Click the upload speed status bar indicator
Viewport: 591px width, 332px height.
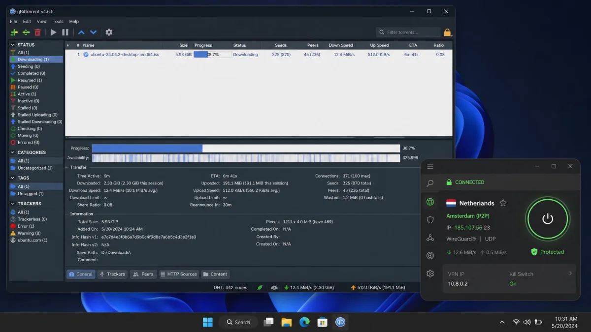pyautogui.click(x=378, y=288)
